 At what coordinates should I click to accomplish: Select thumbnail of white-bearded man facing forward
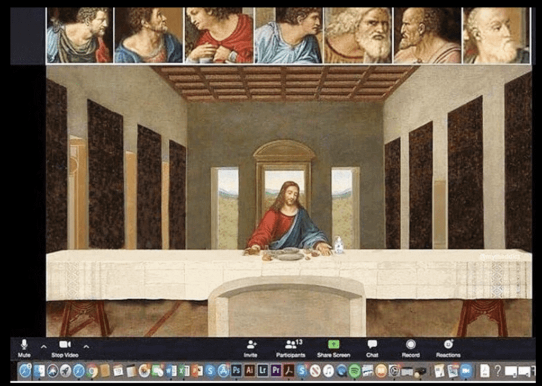(358, 35)
